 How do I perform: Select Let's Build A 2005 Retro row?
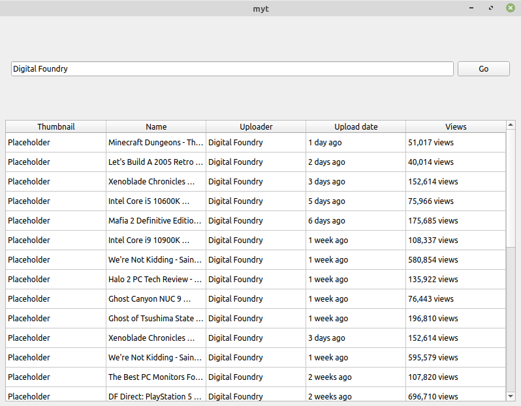(255, 162)
